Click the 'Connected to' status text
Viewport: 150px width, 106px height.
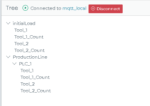46,8
